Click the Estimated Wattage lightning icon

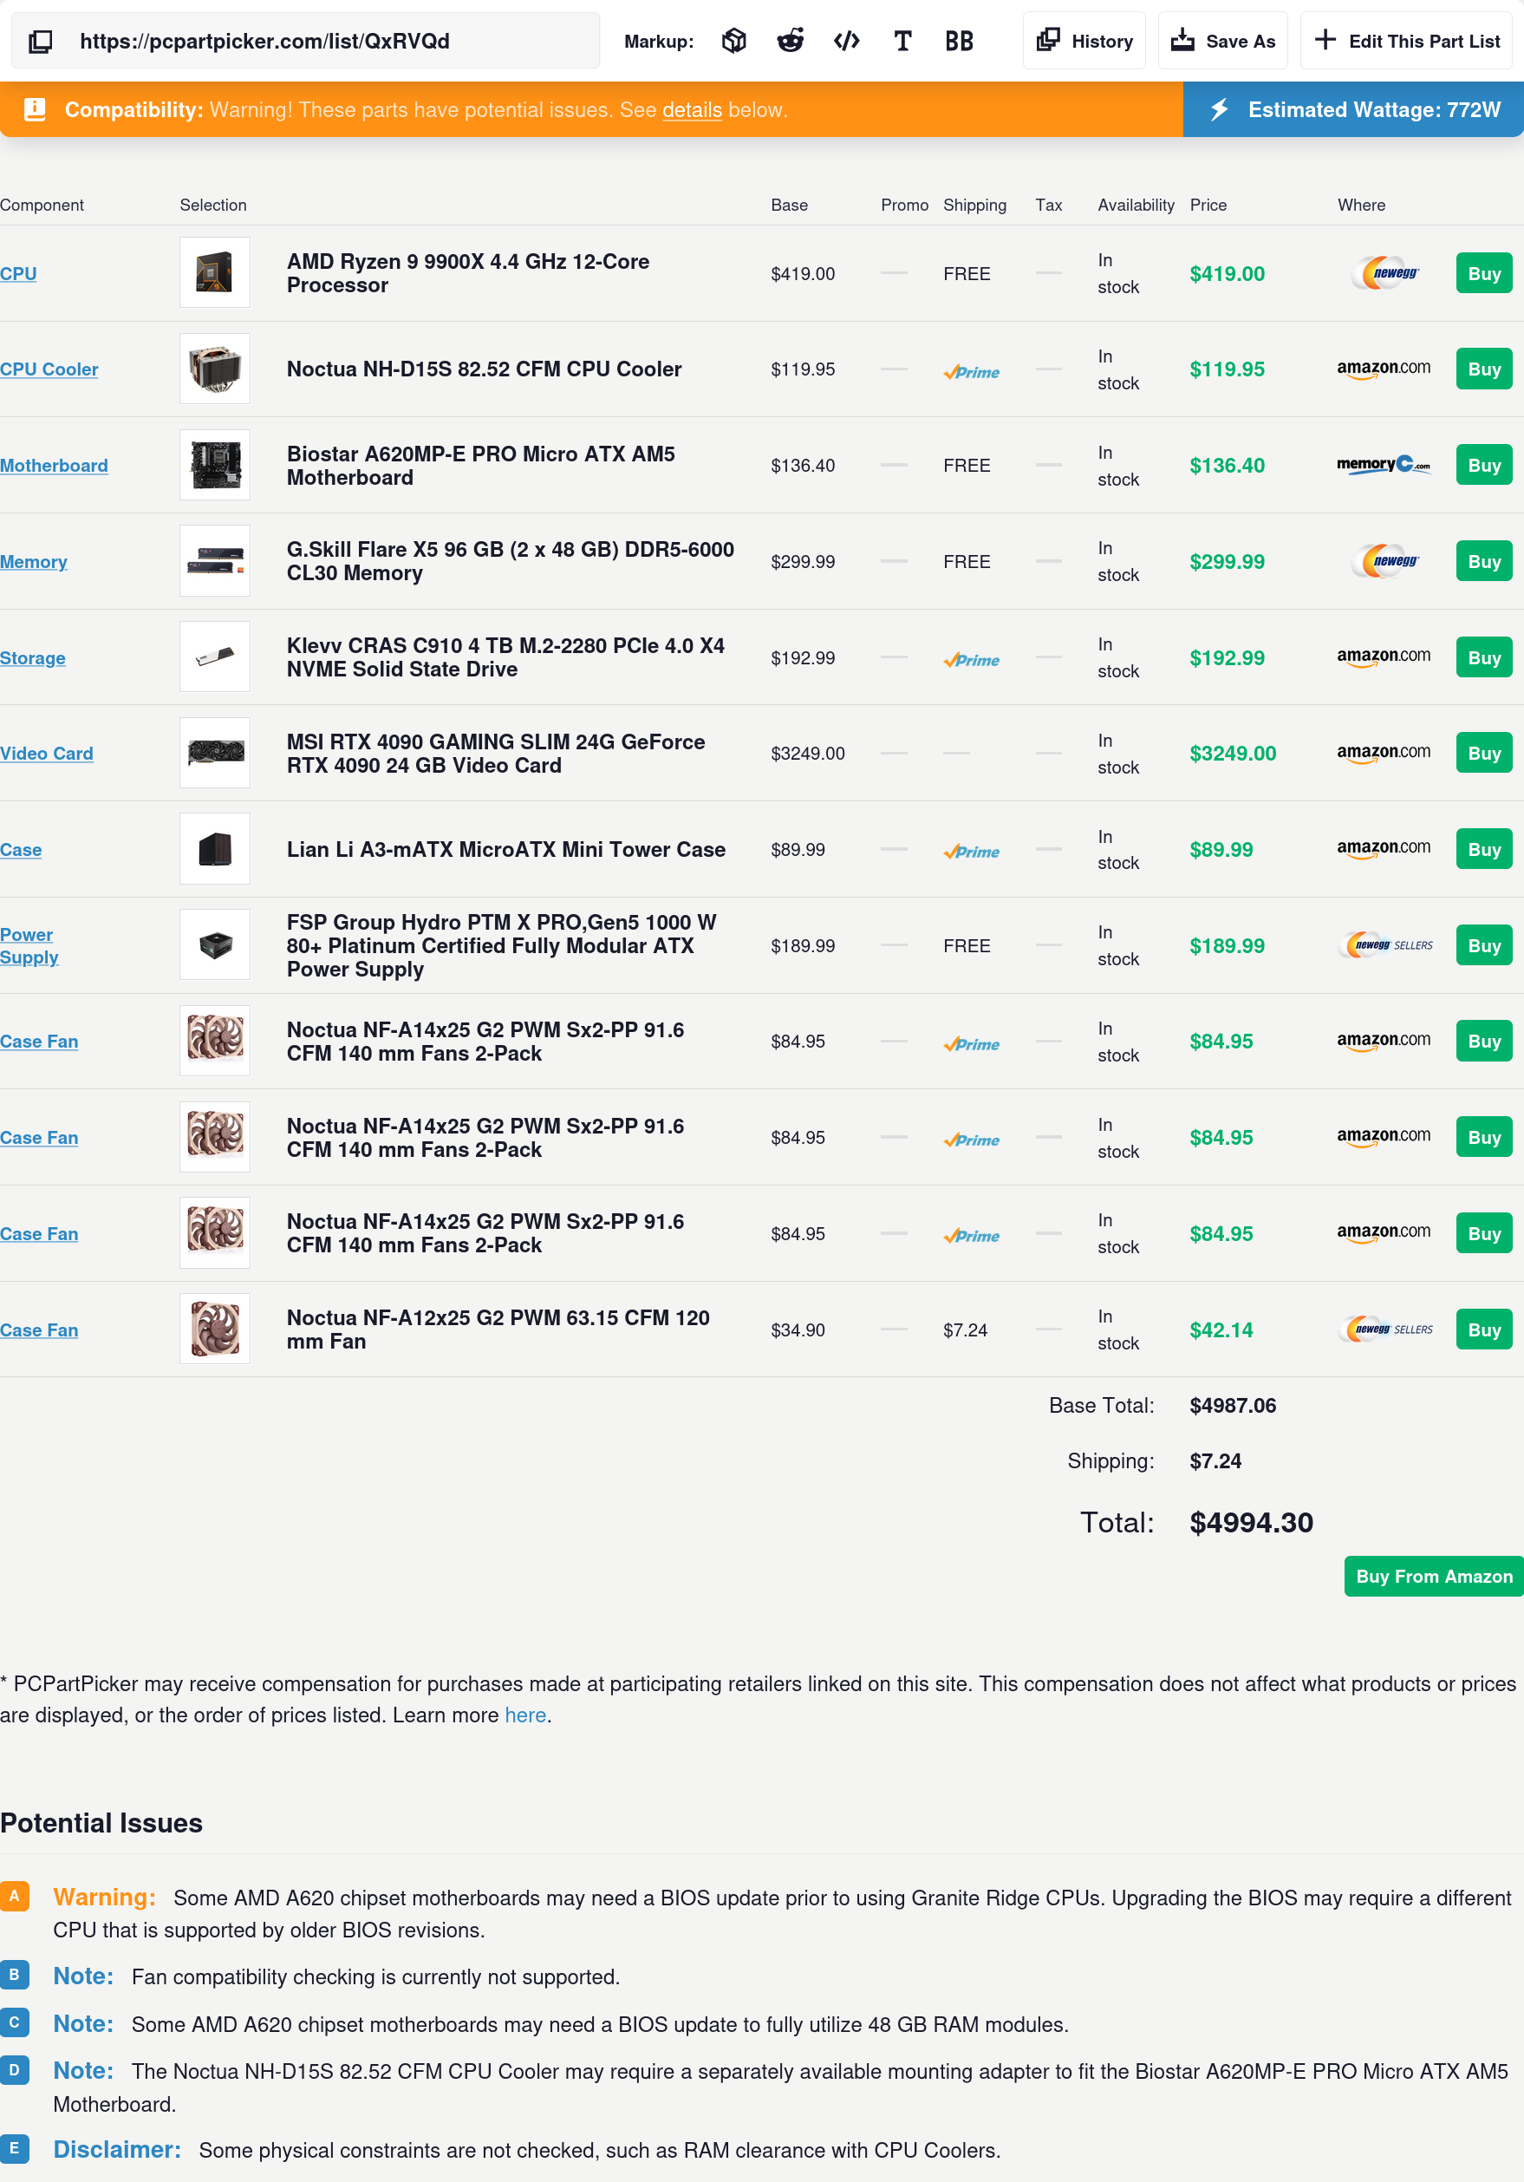click(x=1219, y=109)
